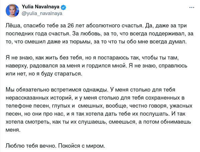Screen dimensions: 200x152
Task: Click the sentence 'Люблю тебя вечно.'
Action: 31,146
